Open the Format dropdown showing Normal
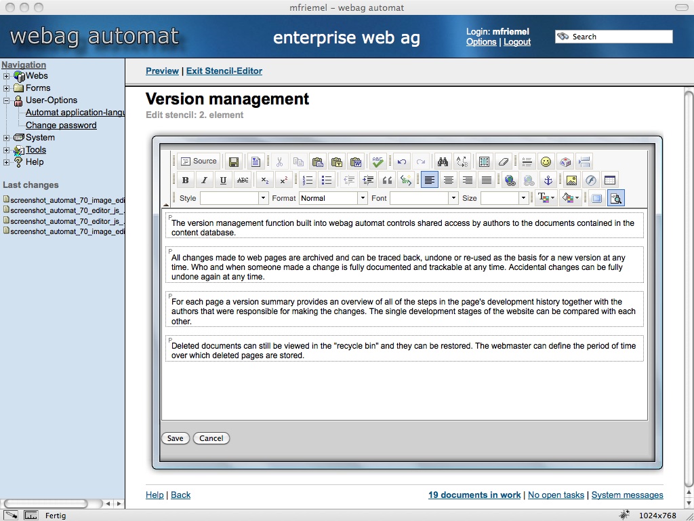The image size is (694, 521). (x=333, y=198)
